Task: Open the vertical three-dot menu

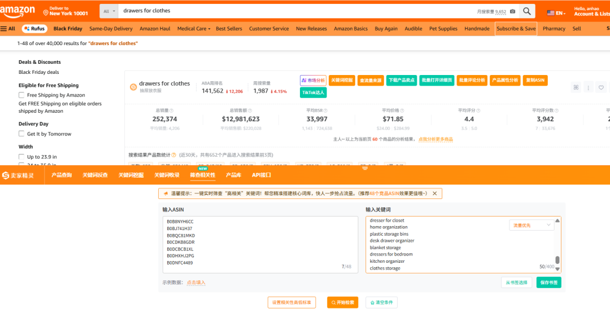Action: [x=588, y=88]
